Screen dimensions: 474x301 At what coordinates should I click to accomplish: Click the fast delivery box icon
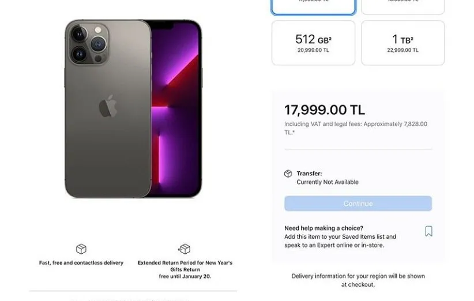click(81, 249)
